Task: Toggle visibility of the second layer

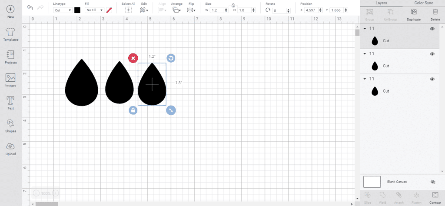Action: click(x=432, y=54)
